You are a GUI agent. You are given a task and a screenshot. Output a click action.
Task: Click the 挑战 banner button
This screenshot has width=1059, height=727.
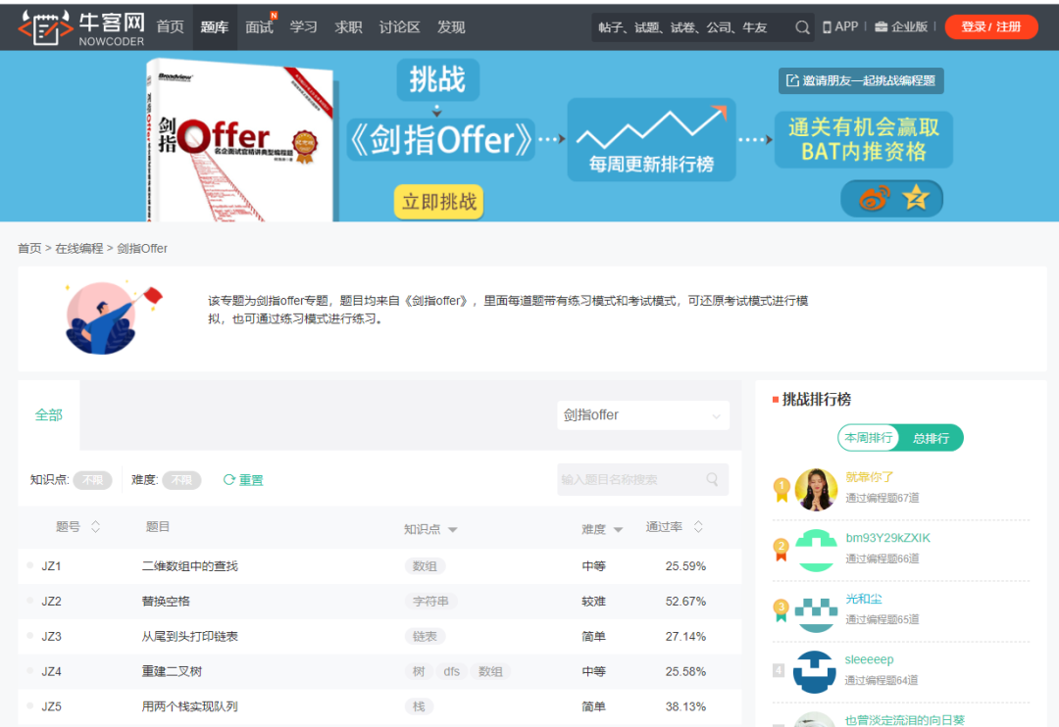437,79
